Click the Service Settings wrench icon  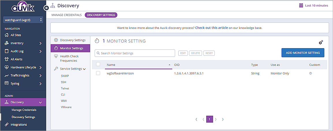pos(56,69)
